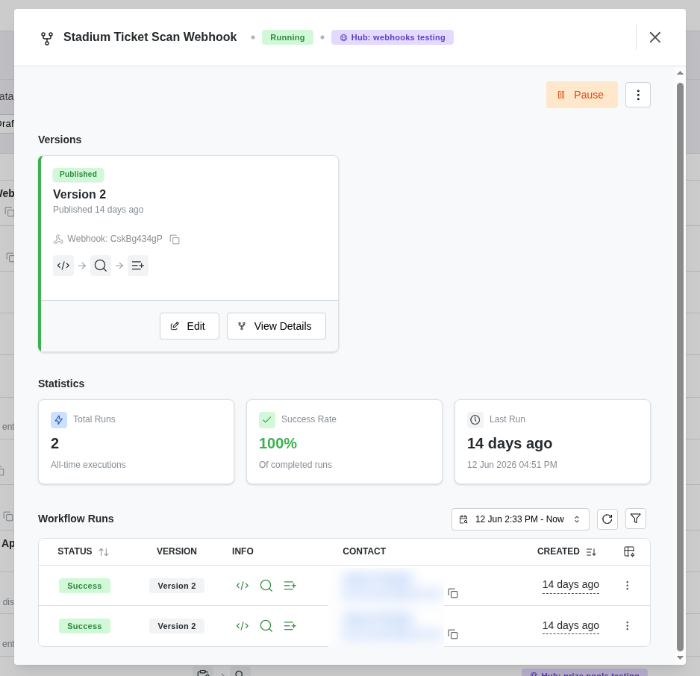Click the workflow branch icon beside the title
This screenshot has height=676, width=700.
point(47,38)
